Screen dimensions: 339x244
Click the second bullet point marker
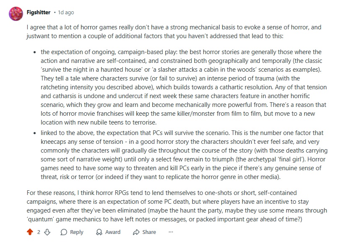tap(34, 133)
